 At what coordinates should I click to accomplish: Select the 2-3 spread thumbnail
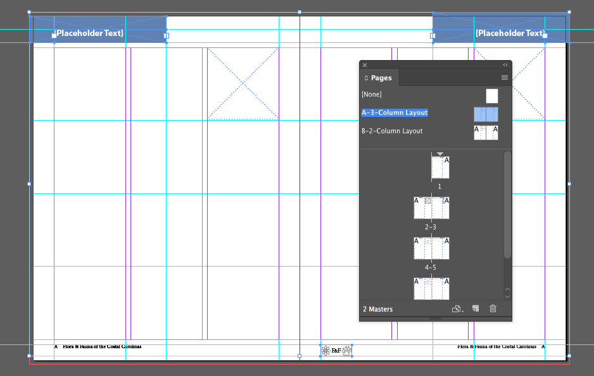[431, 208]
